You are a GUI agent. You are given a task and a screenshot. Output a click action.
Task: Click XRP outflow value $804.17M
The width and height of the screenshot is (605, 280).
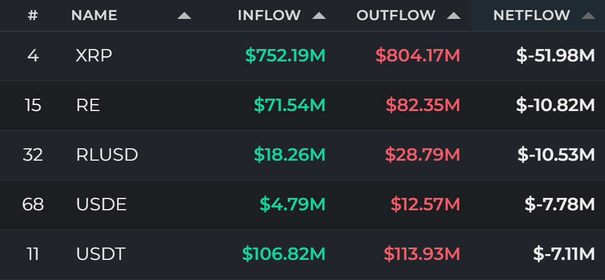tap(418, 56)
